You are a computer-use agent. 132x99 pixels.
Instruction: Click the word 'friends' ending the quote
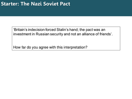click(x=105, y=34)
